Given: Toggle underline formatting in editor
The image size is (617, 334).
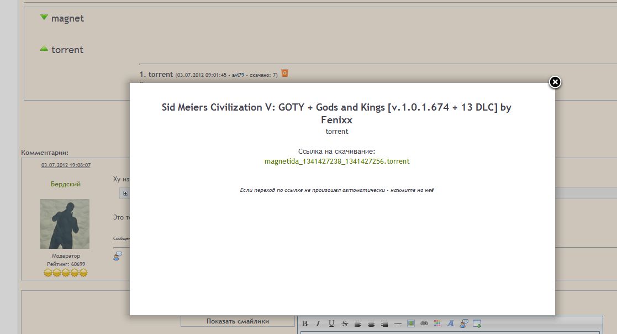Looking at the screenshot, I should coord(331,323).
